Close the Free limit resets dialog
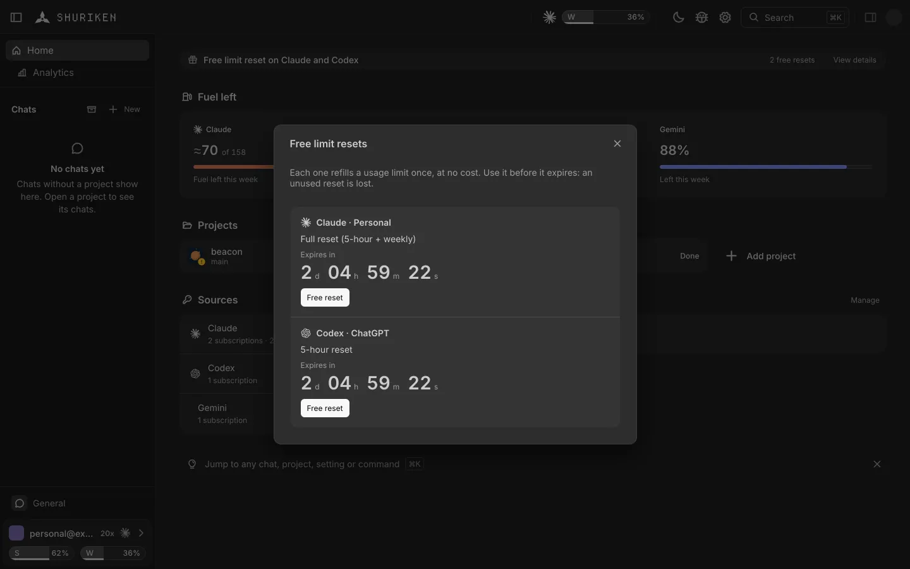 (x=617, y=144)
